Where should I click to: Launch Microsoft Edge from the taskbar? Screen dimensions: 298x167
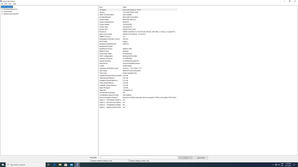(x=54, y=165)
